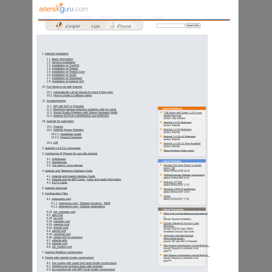272x272 pixels.
Task: Open Resolving hangup detection problems link
Action: [85, 109]
